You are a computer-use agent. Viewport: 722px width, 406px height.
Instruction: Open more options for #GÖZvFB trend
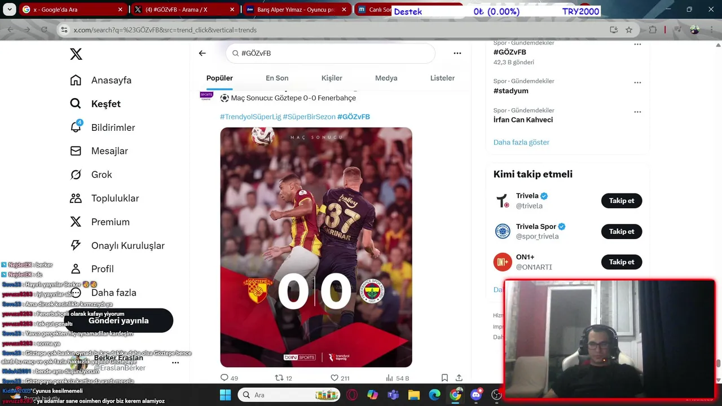(637, 44)
